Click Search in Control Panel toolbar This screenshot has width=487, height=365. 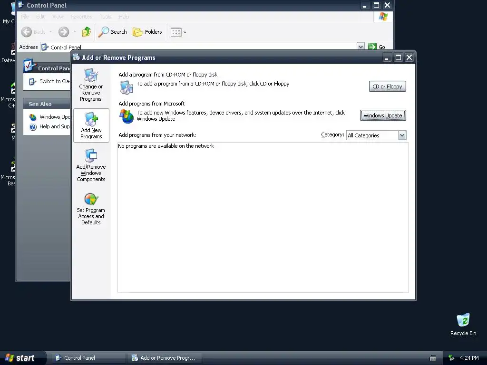[112, 32]
